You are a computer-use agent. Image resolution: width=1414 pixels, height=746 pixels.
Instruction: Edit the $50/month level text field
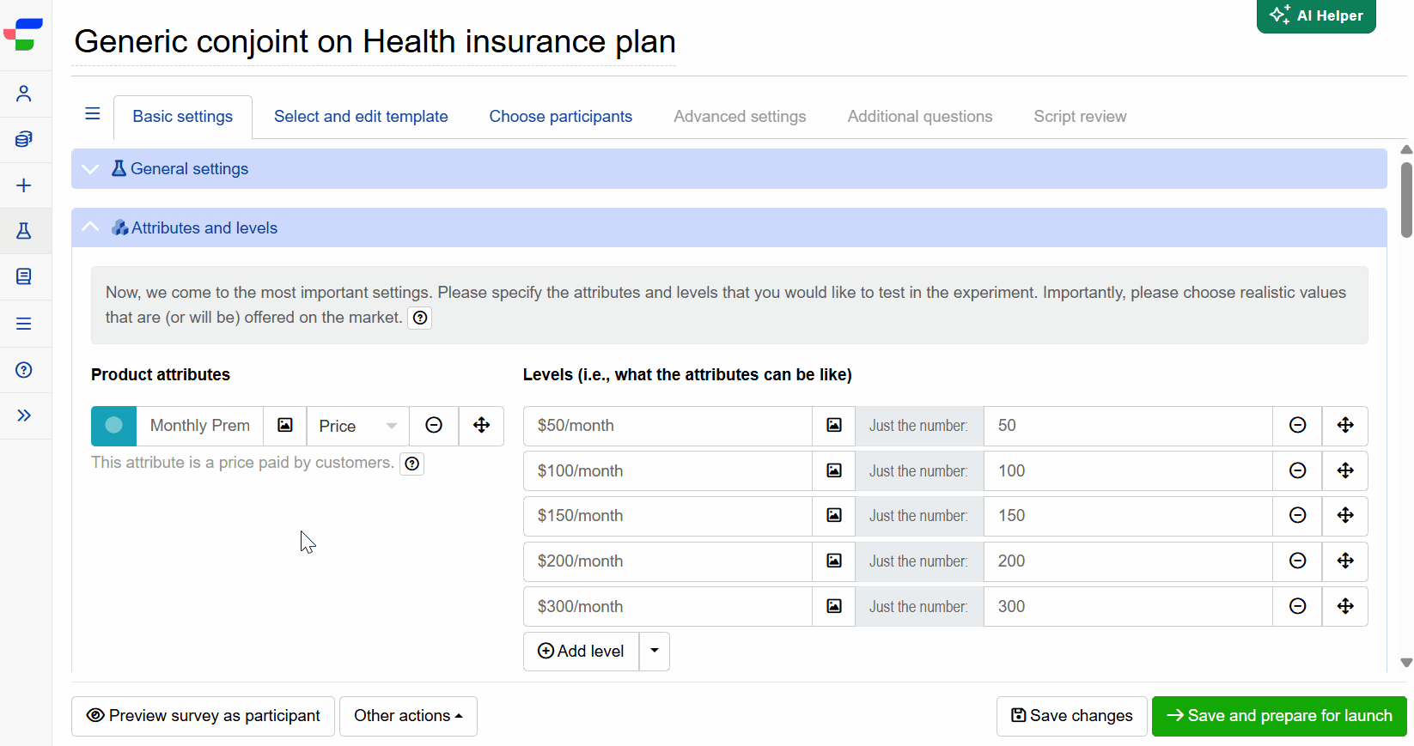pyautogui.click(x=667, y=426)
